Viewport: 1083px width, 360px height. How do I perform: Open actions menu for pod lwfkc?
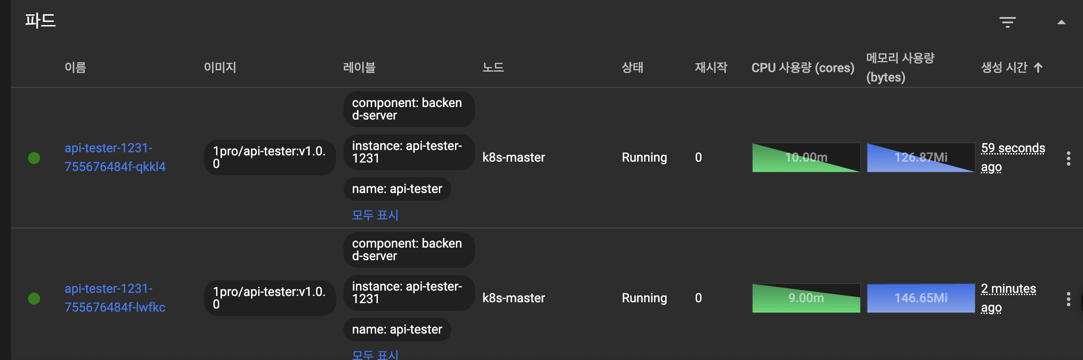coord(1069,299)
